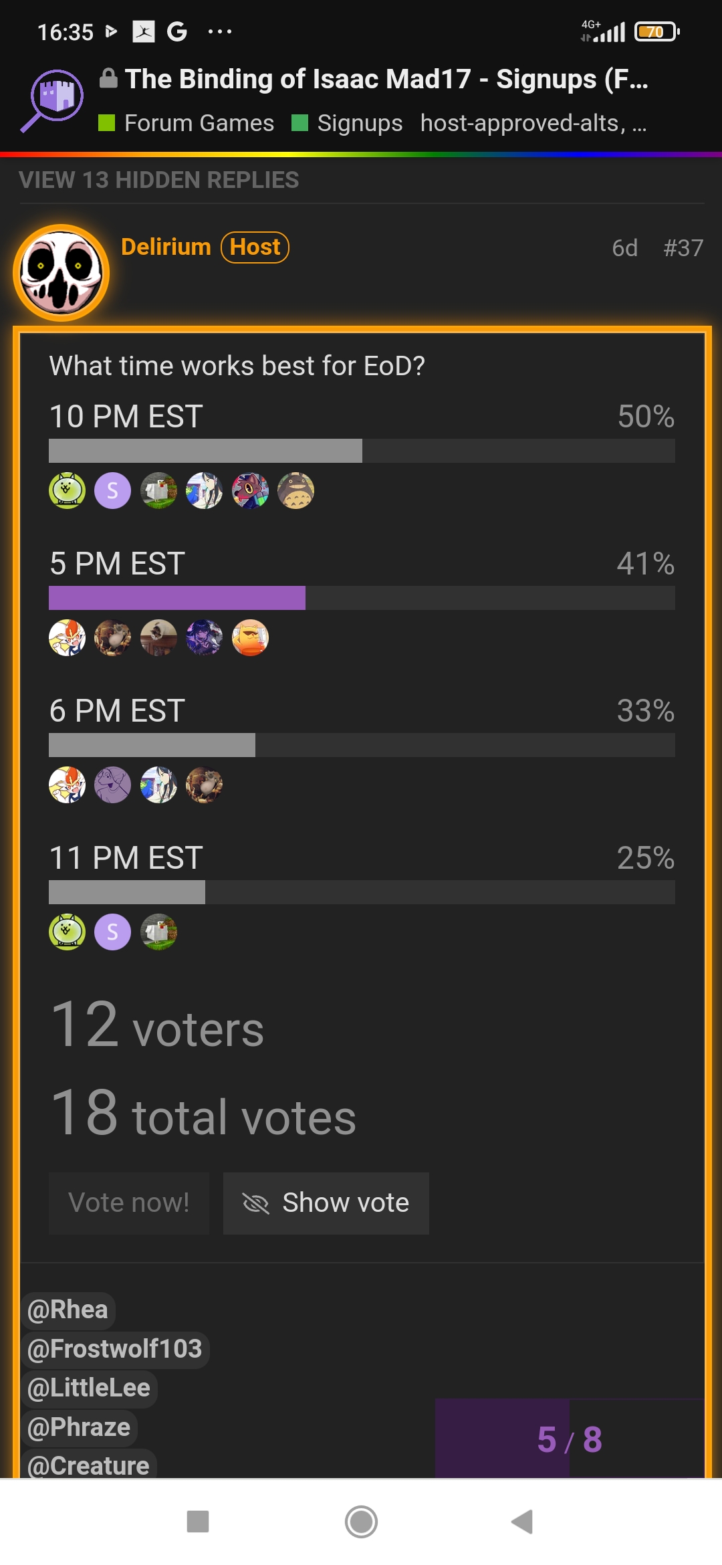Tap the Totoro avatar under 10 PM EST
The width and height of the screenshot is (722, 1565).
295,490
